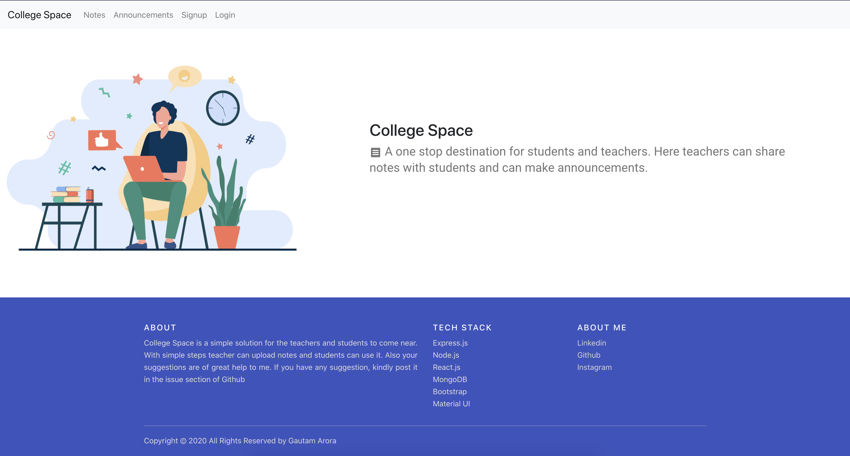Open the Notes navigation link

click(x=94, y=15)
